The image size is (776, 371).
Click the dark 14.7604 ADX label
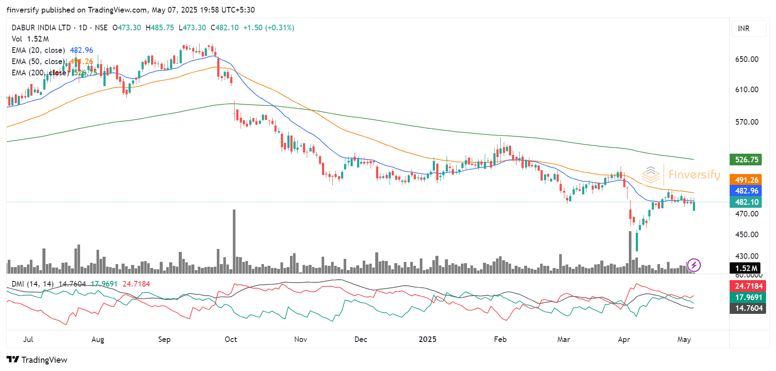748,308
